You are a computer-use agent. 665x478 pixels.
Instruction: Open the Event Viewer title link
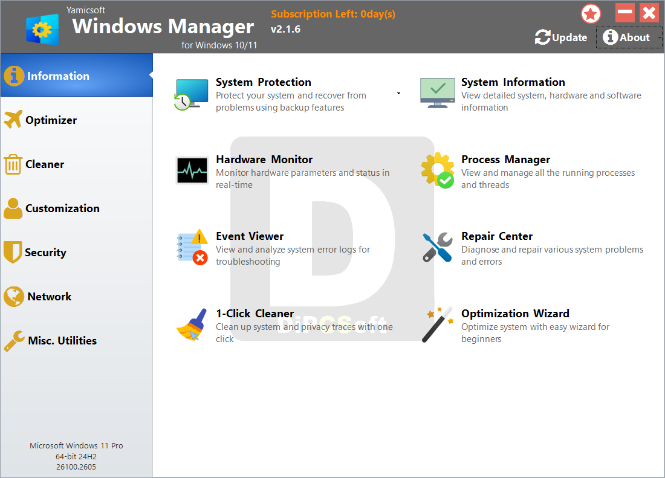pos(250,236)
